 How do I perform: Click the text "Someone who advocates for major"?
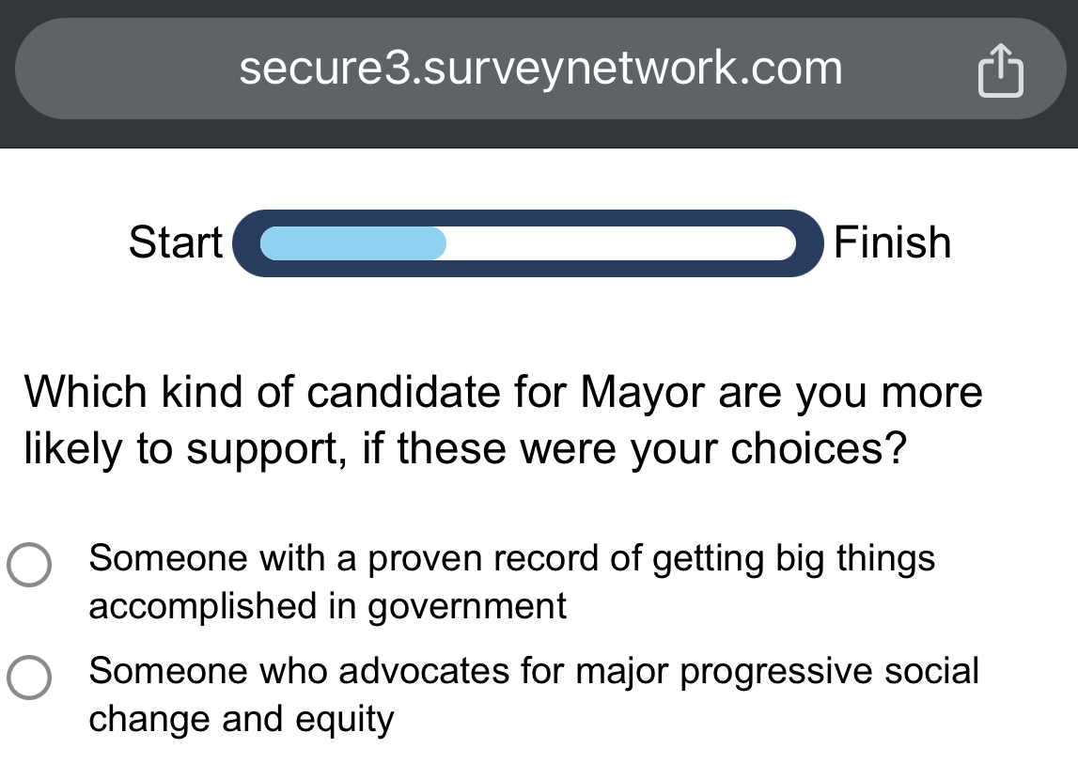[378, 670]
